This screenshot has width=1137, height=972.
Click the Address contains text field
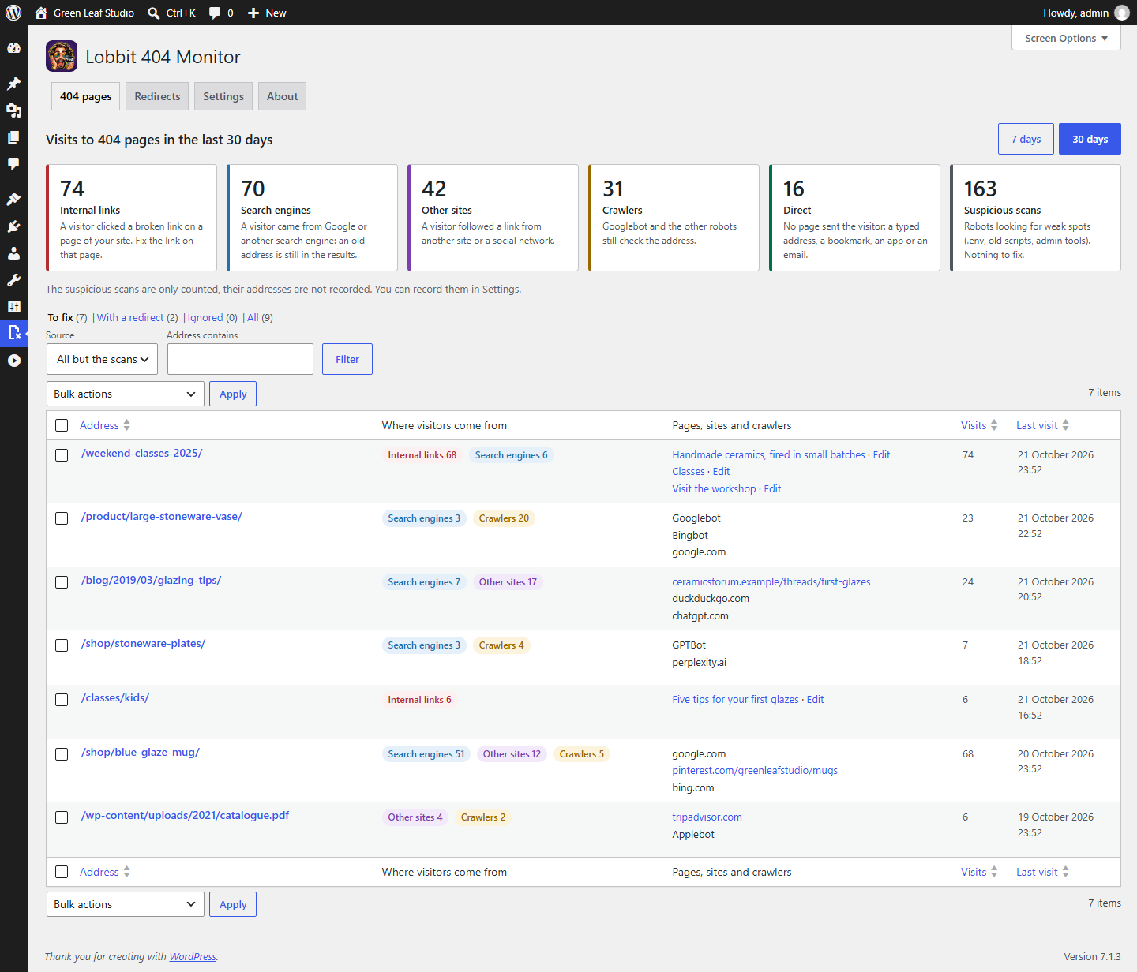point(240,359)
